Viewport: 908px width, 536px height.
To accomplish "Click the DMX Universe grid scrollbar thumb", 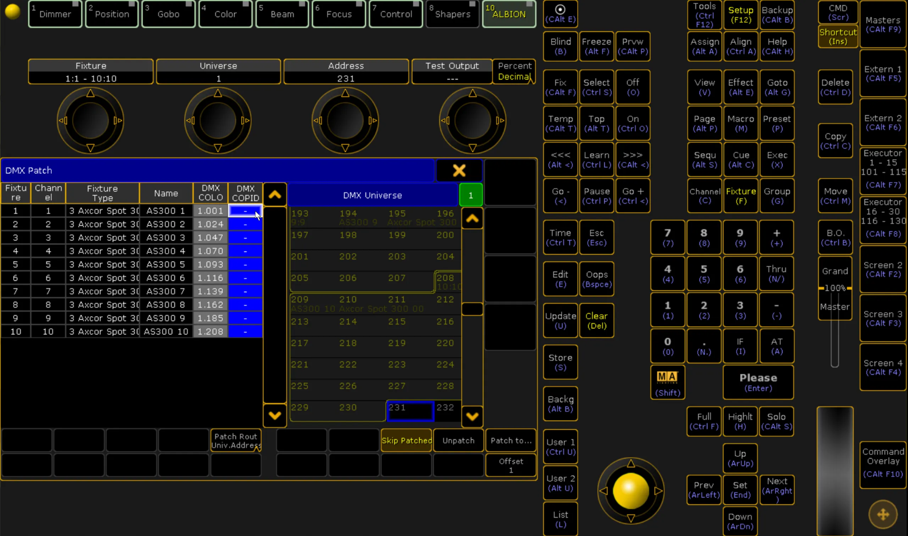I will (x=472, y=309).
